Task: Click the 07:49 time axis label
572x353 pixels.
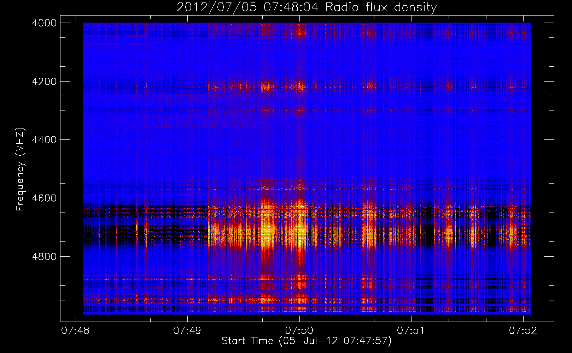Action: 187,330
